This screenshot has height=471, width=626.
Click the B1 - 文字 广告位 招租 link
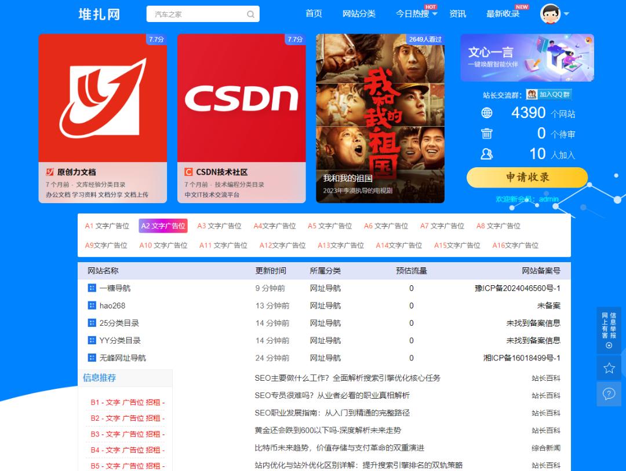tap(128, 403)
